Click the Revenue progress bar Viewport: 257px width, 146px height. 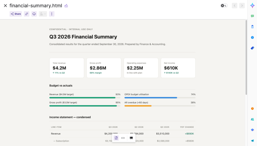[x=85, y=98]
